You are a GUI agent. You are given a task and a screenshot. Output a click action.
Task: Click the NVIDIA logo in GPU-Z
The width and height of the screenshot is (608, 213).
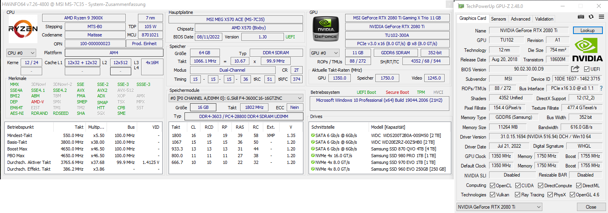click(588, 50)
